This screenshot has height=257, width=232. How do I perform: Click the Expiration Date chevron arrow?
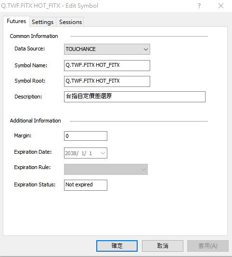coord(103,153)
